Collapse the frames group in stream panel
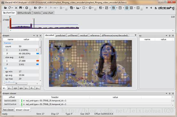The width and height of the screenshot is (177, 117). pyautogui.click(x=7, y=43)
